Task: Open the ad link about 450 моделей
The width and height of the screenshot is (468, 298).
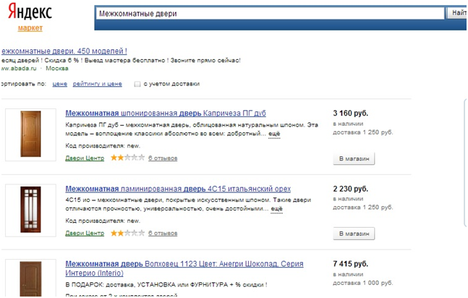Action: pyautogui.click(x=64, y=51)
